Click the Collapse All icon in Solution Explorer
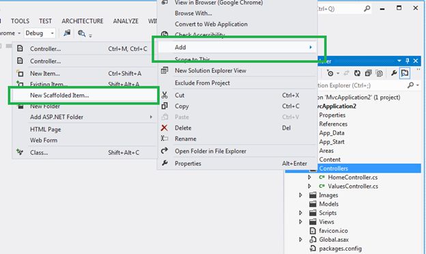 click(x=368, y=73)
